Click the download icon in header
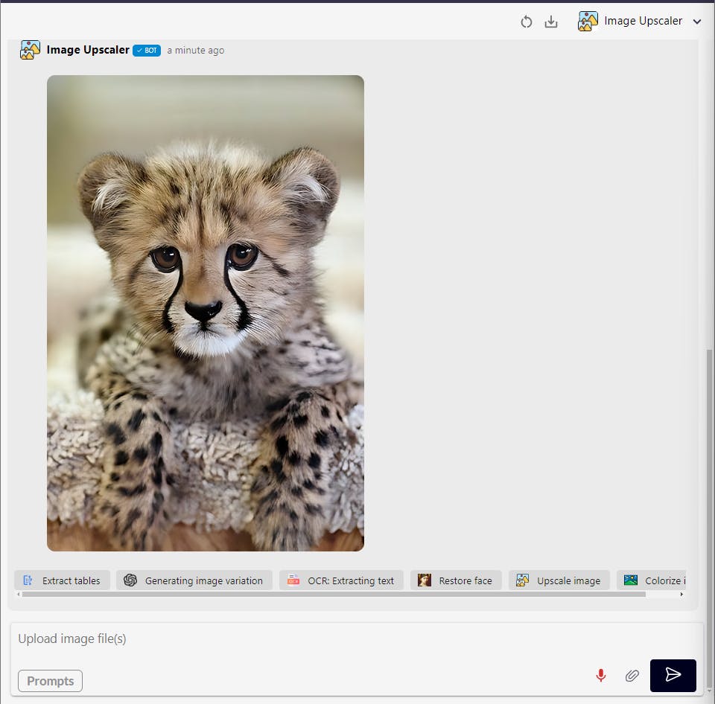Screen dimensions: 715x704 pos(551,22)
